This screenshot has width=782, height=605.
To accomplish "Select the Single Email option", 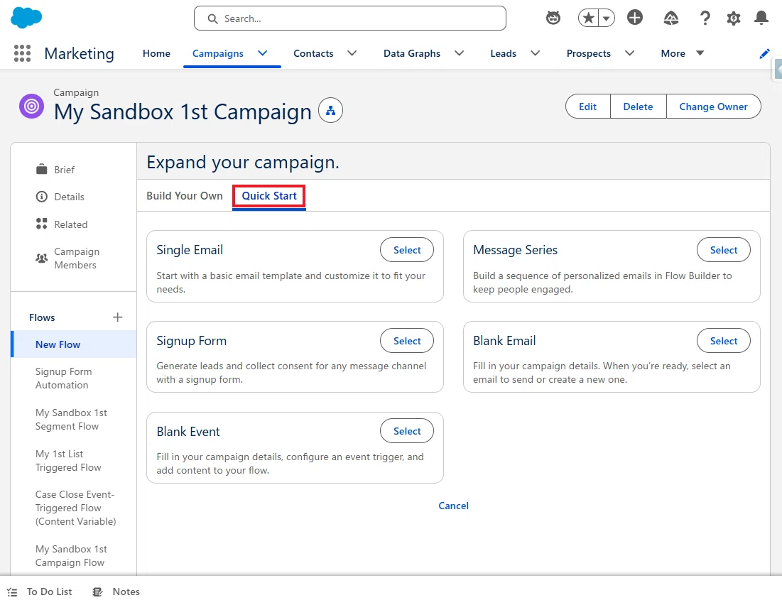I will point(407,250).
